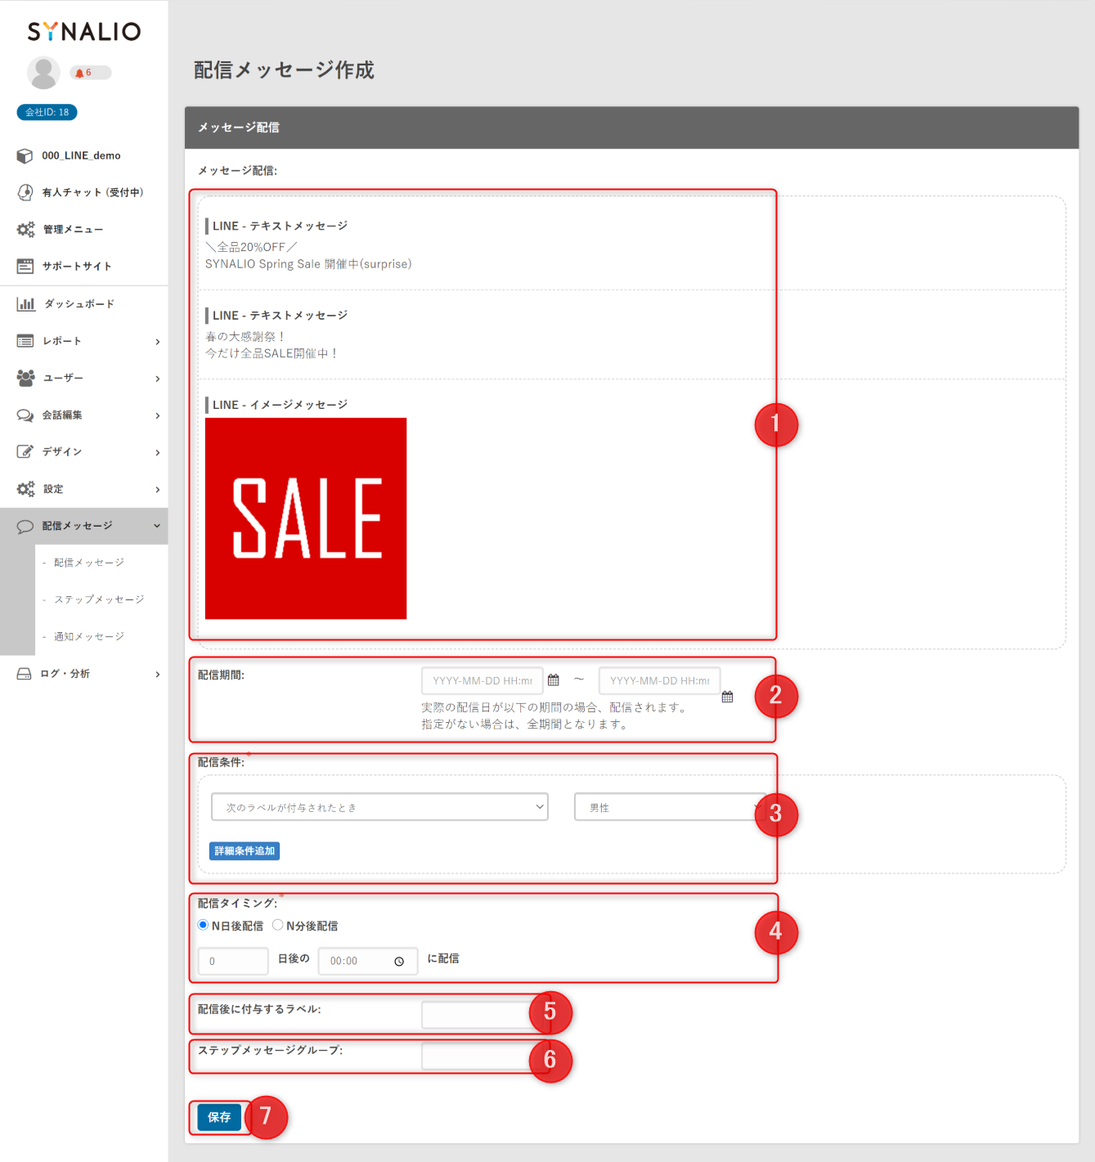Image resolution: width=1095 pixels, height=1162 pixels.
Task: Click the user avatar icon
Action: coord(43,73)
